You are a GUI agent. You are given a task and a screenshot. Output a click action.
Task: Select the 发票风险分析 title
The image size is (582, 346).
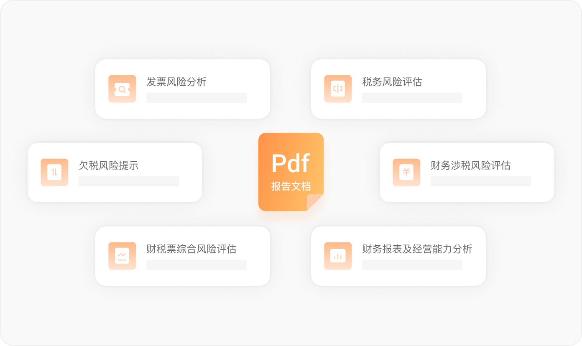176,82
